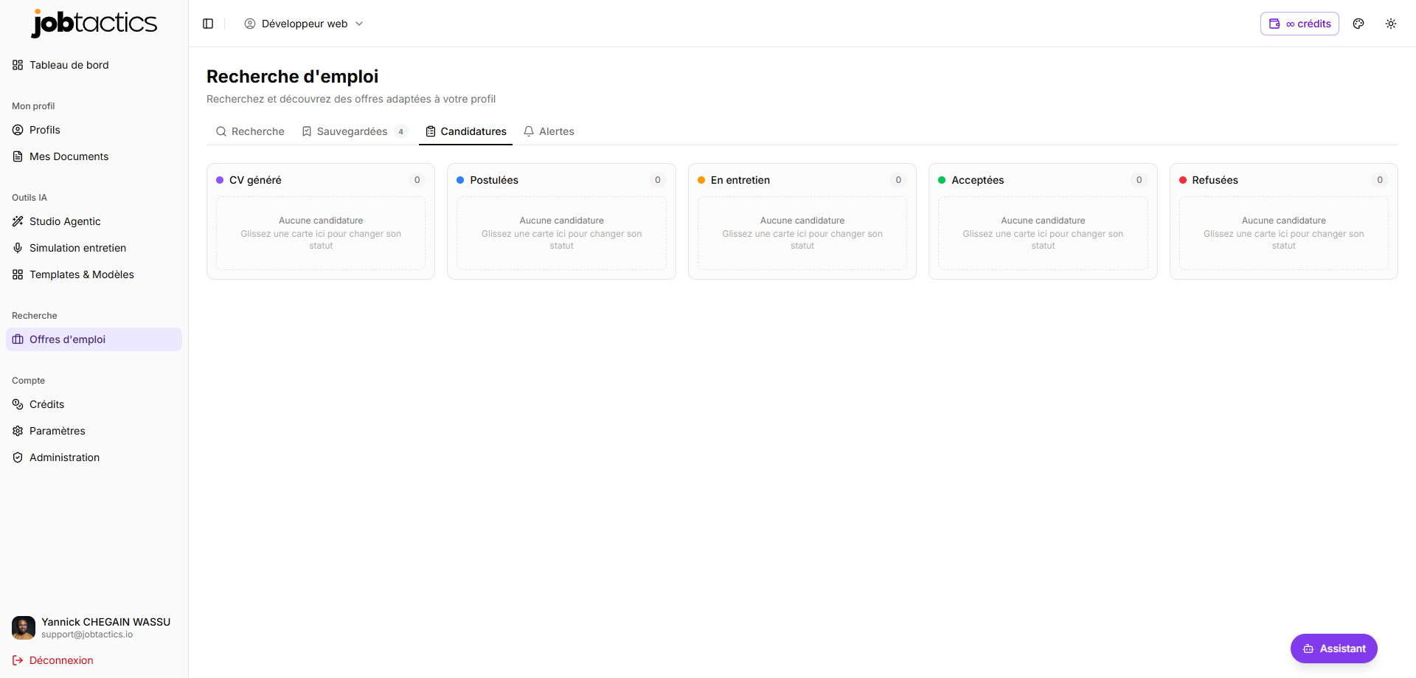This screenshot has width=1416, height=678.
Task: Click the Offres d'emploi briefcase icon
Action: click(18, 339)
